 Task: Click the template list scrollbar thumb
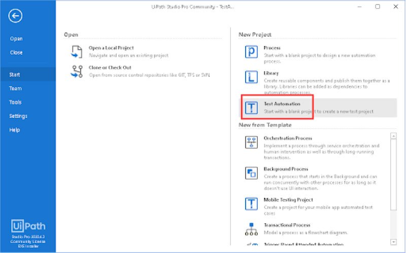click(394, 175)
